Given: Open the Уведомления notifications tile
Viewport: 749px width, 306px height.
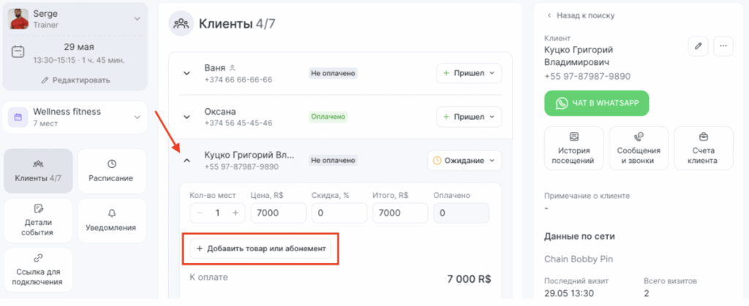Looking at the screenshot, I should (111, 221).
